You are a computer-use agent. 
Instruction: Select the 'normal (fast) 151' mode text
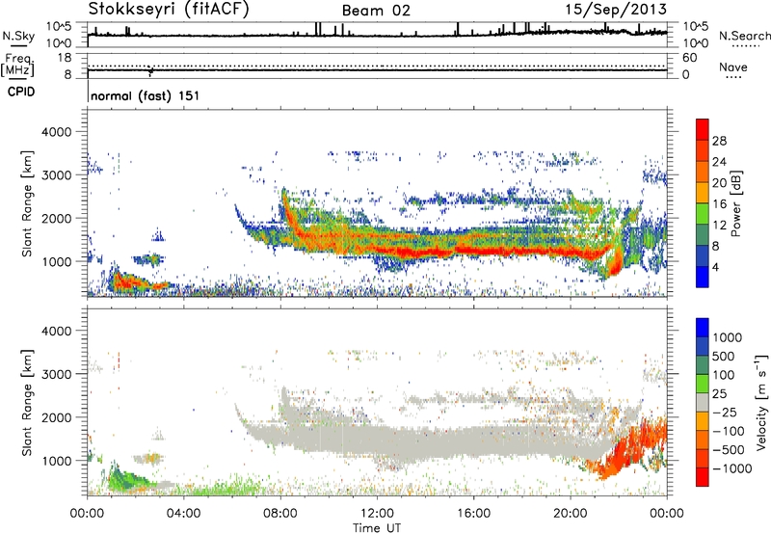pyautogui.click(x=144, y=96)
